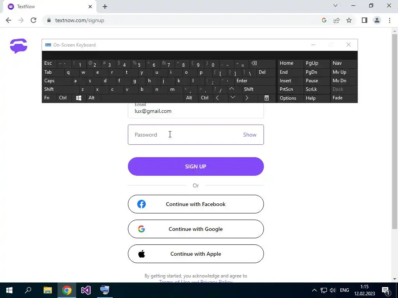Click PrtScn key on On-Screen Keyboard
This screenshot has width=398, height=298.
290,89
